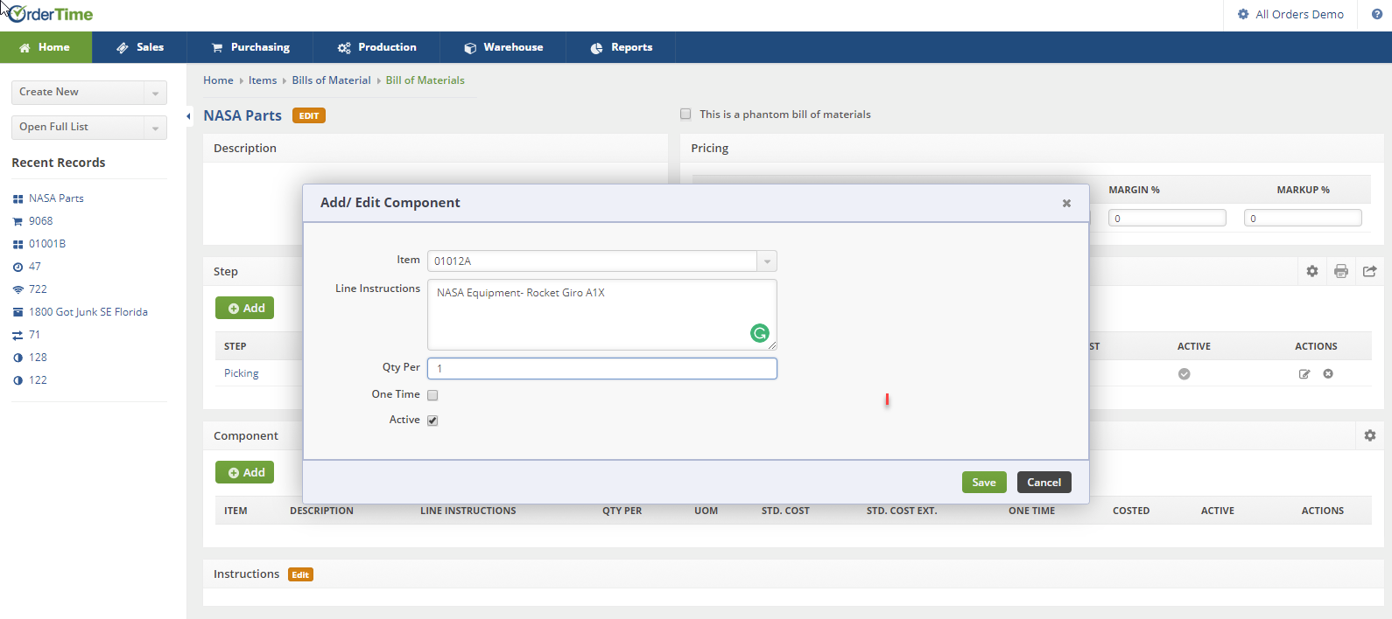Open the Home tab

click(x=46, y=47)
